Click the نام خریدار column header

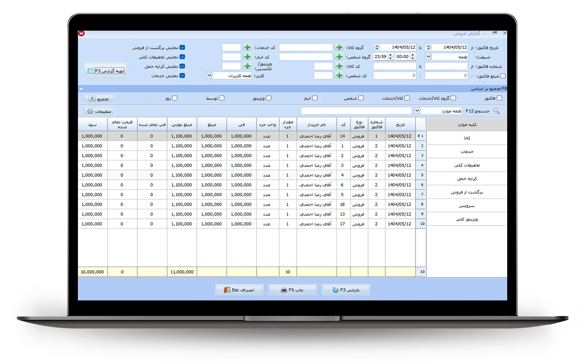(317, 124)
